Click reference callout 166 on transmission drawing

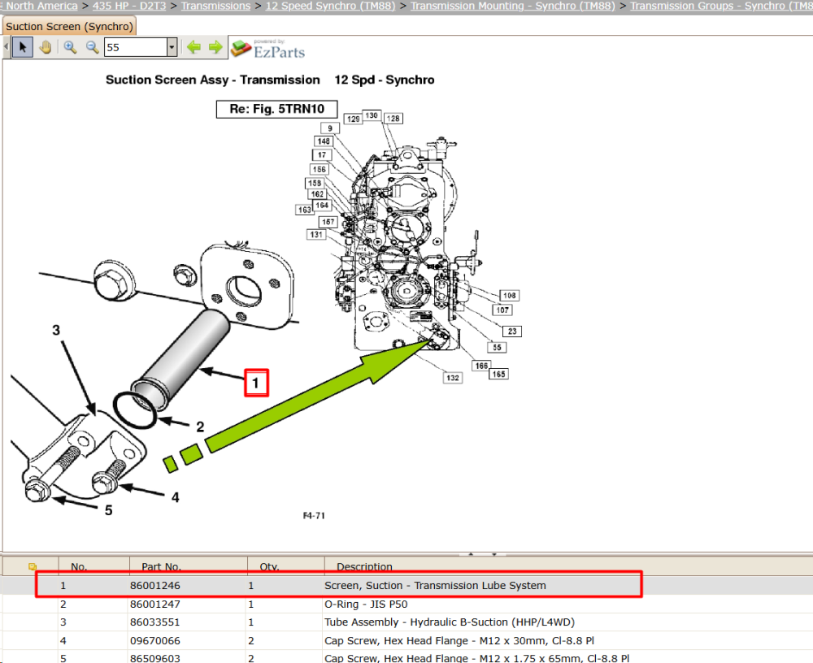pyautogui.click(x=481, y=366)
